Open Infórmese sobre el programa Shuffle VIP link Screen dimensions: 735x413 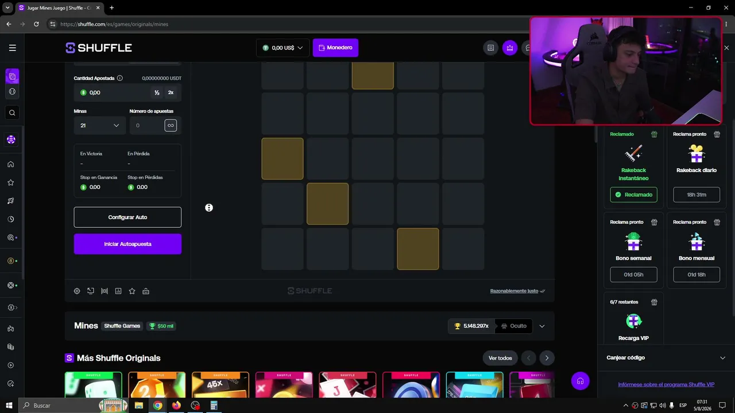(666, 384)
